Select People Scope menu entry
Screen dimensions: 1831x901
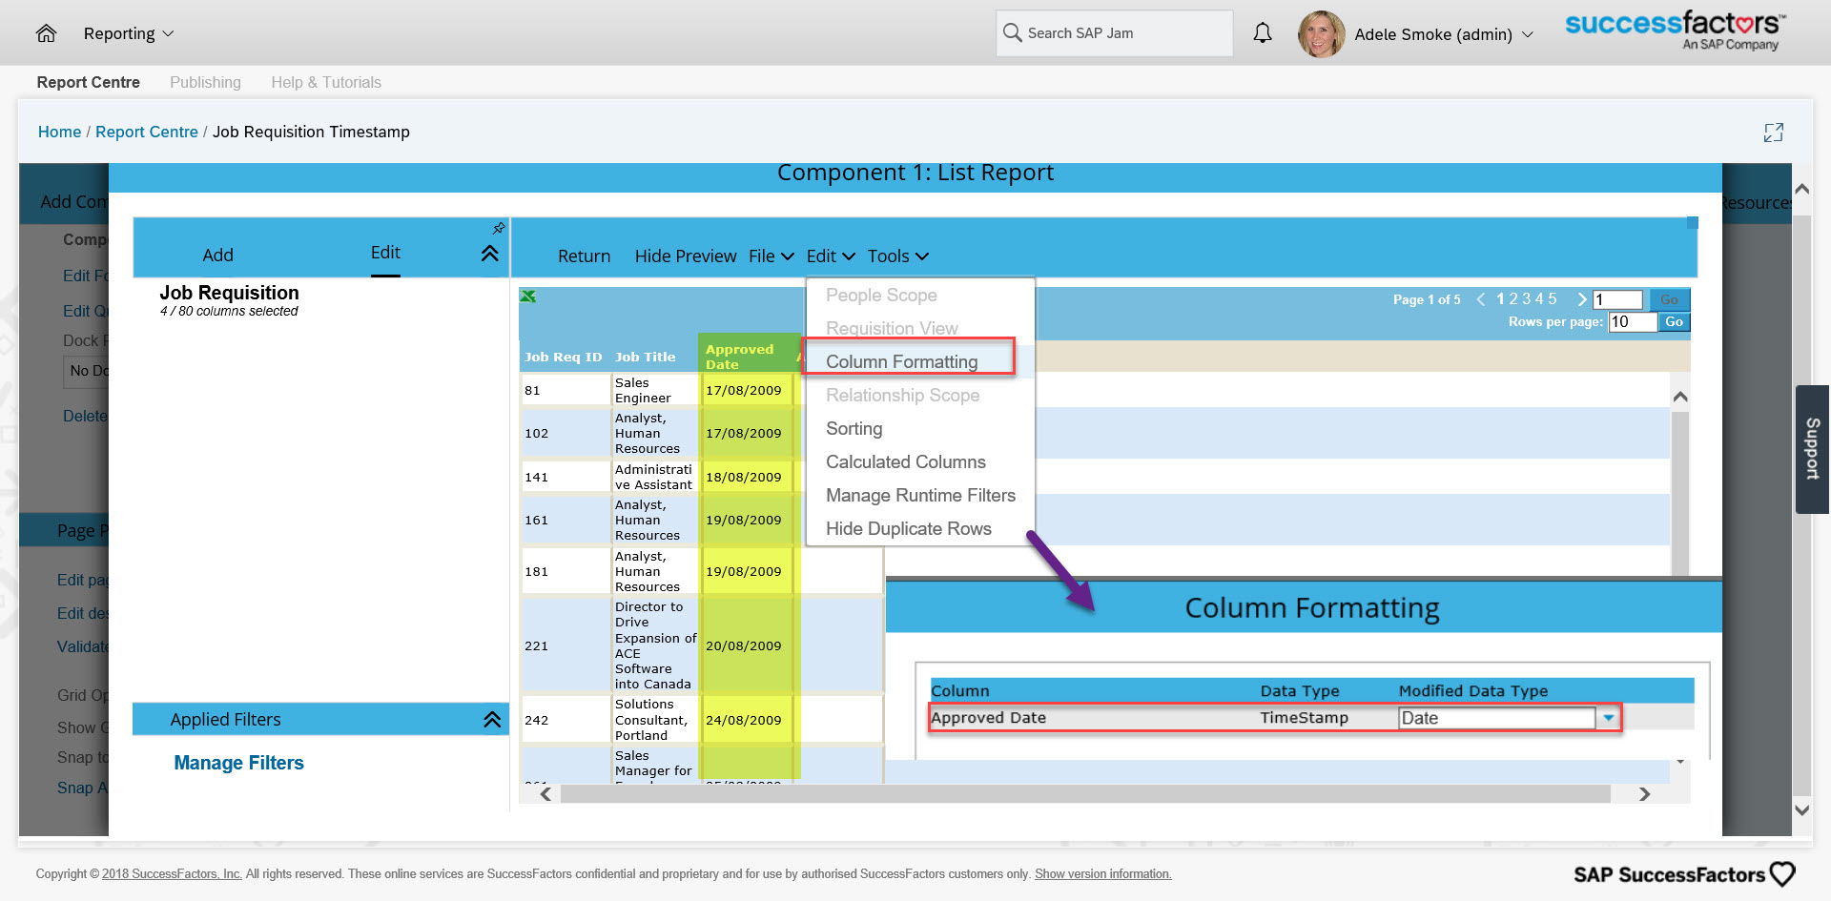point(881,296)
